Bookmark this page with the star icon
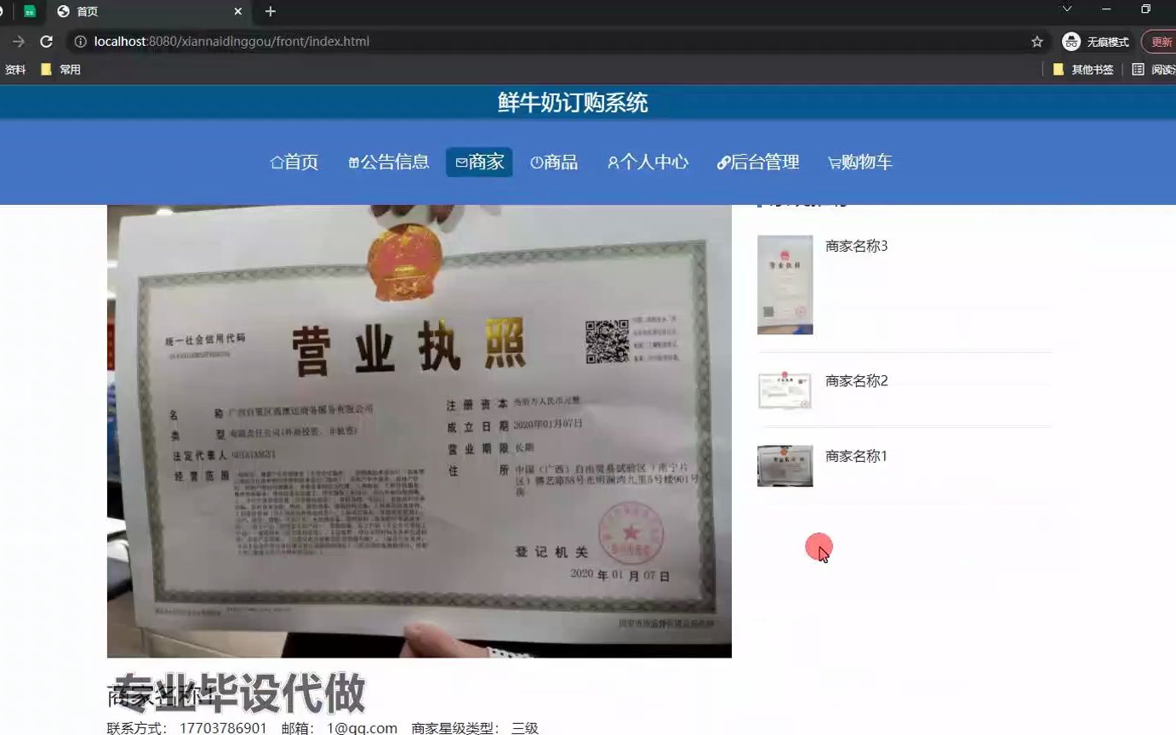Screen dimensions: 1176x735 [1036, 41]
